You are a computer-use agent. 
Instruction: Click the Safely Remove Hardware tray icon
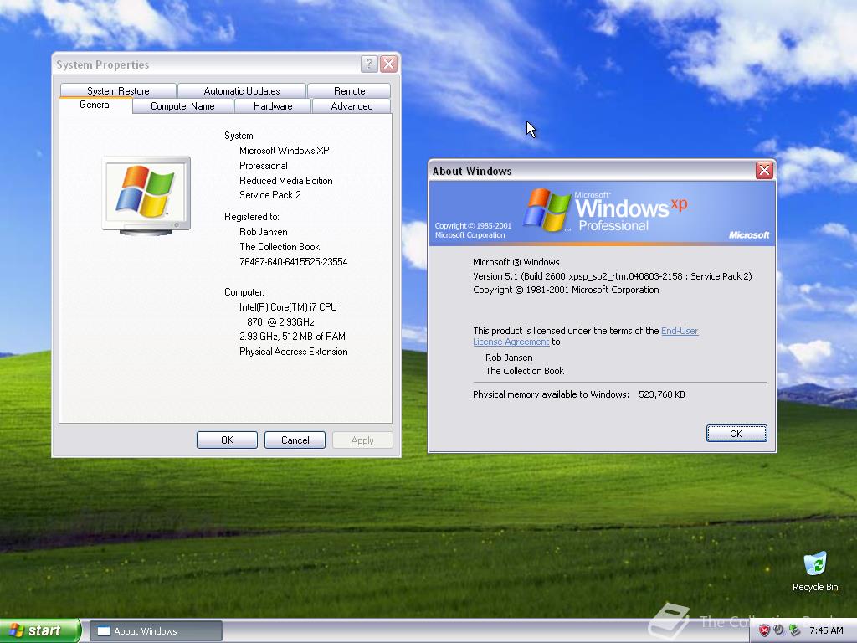794,630
